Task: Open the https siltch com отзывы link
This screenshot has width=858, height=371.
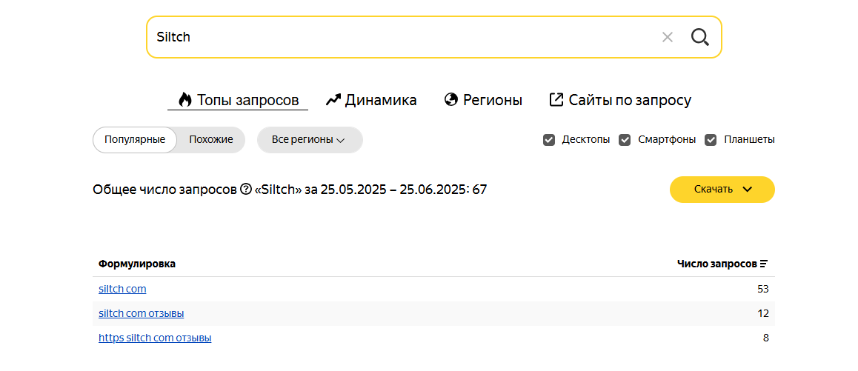Action: tap(155, 338)
